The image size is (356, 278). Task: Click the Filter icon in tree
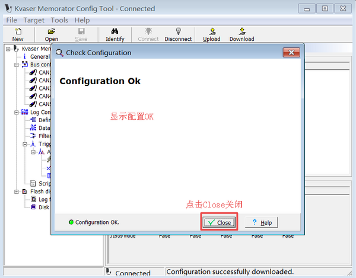(x=33, y=136)
